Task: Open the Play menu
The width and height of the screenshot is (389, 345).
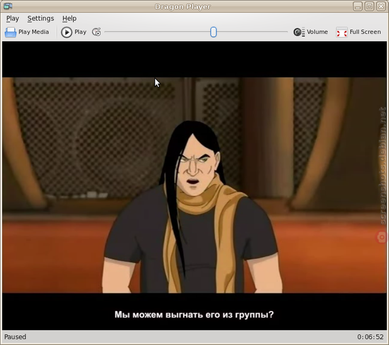Action: (13, 18)
